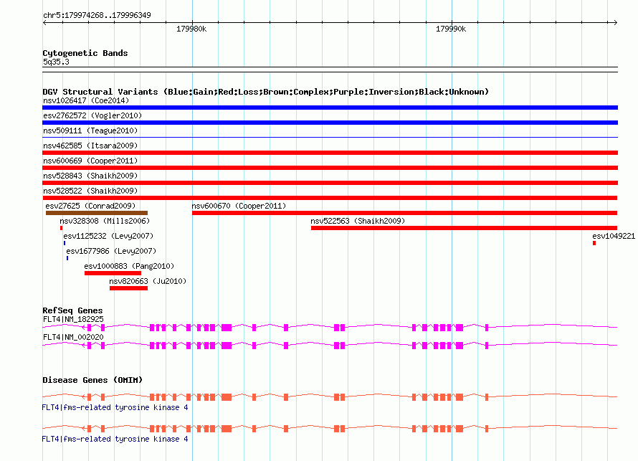Select the red bar under nsv462585
Viewport: 638px width, 461px height.
pos(330,153)
